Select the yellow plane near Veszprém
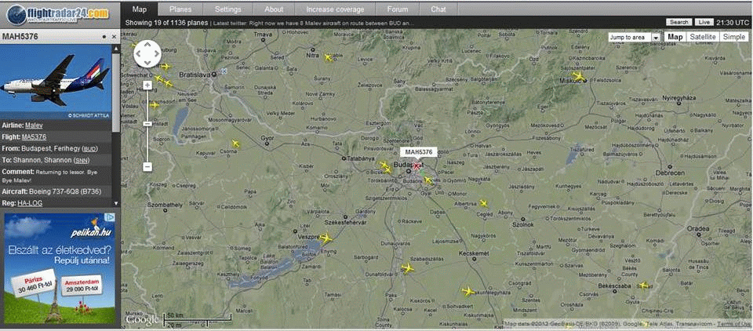Screen dimensions: 753x331 (x=326, y=238)
